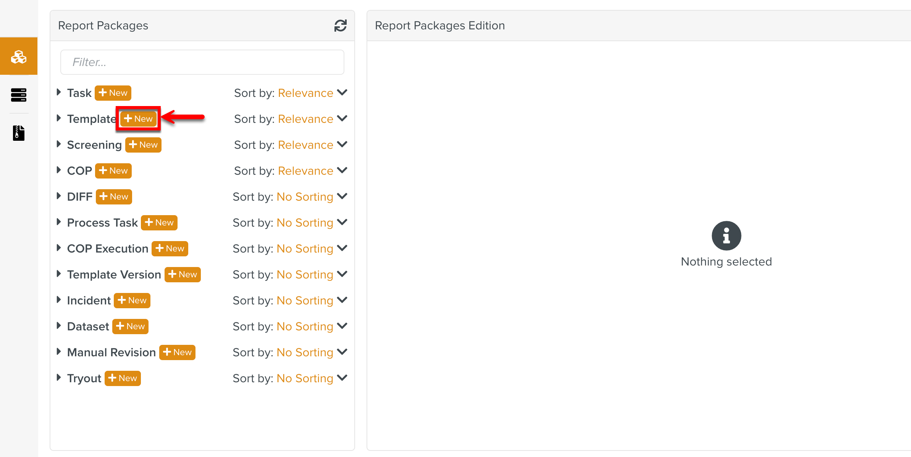Expand the DIFF tree node

tap(59, 196)
